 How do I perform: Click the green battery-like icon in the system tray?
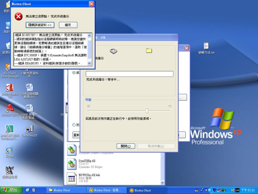[224, 190]
